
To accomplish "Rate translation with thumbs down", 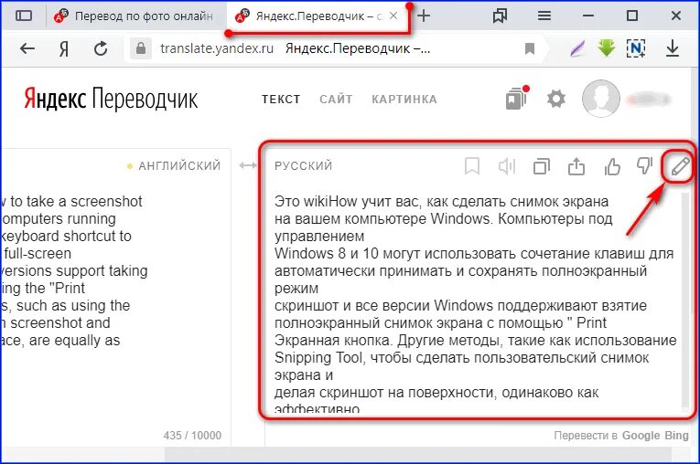I will (645, 166).
